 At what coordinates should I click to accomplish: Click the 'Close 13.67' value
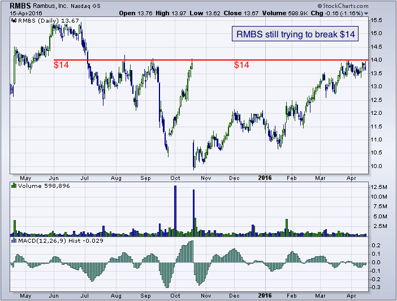point(241,13)
